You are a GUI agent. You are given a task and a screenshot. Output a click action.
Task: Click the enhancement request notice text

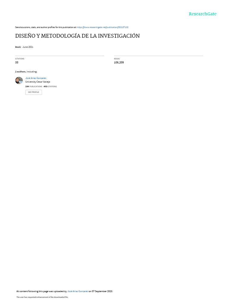(x=42, y=297)
